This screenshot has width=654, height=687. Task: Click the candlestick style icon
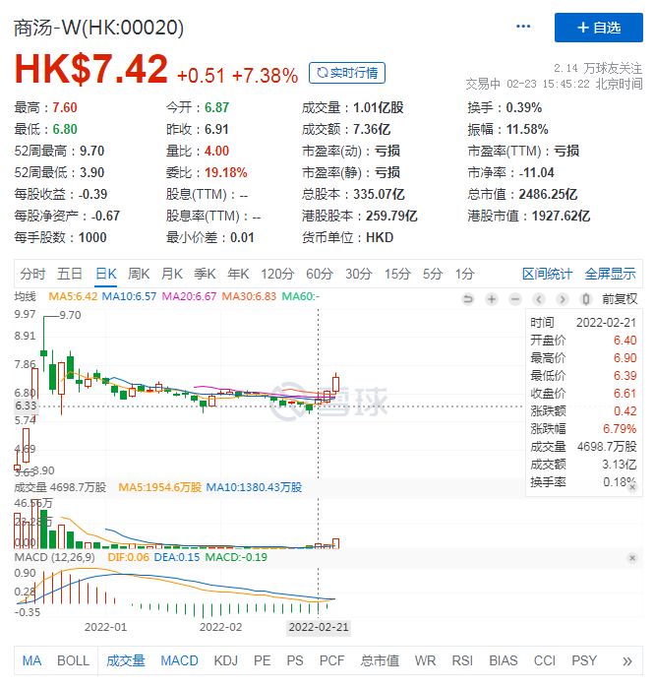coord(586,298)
